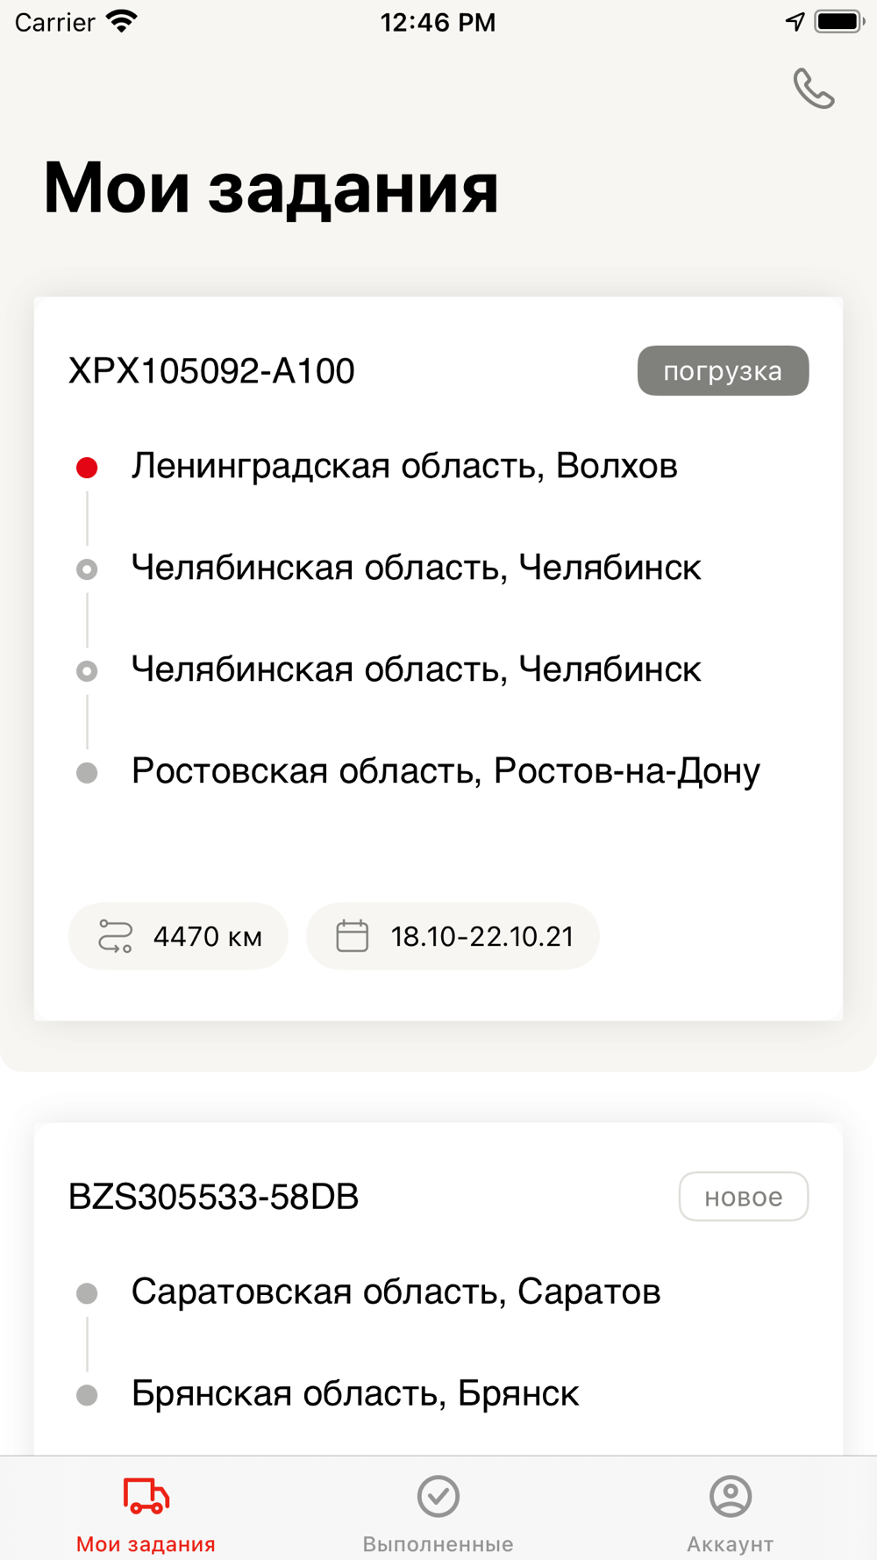Viewport: 877px width, 1560px height.
Task: Click the Ленинградская область, Волхов stop
Action: coord(404,466)
